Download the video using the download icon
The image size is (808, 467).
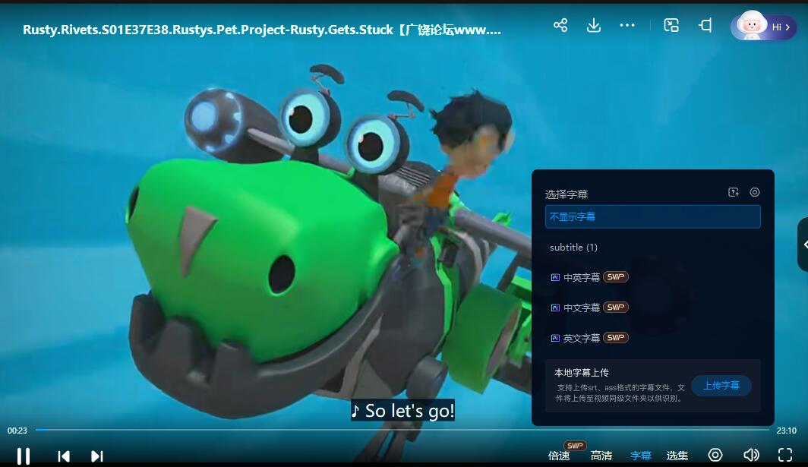[x=594, y=25]
